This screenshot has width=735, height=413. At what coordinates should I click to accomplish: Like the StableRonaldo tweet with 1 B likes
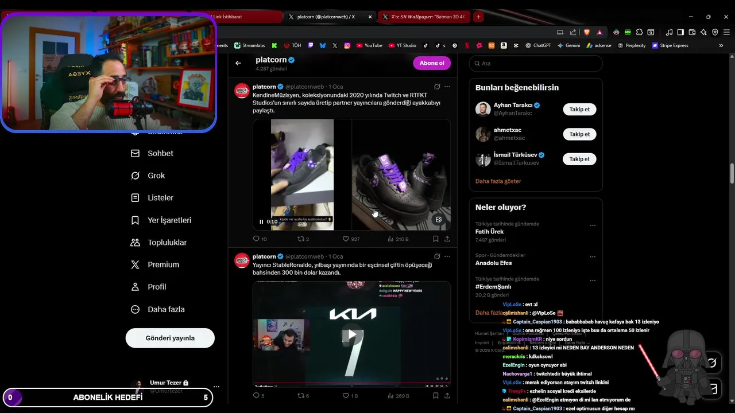pos(350,396)
